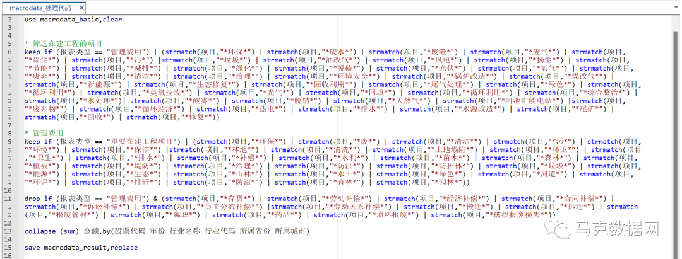682x259 pixels.
Task: Click the string '"*员工分流补偿*"' in line 11
Action: (x=227, y=207)
